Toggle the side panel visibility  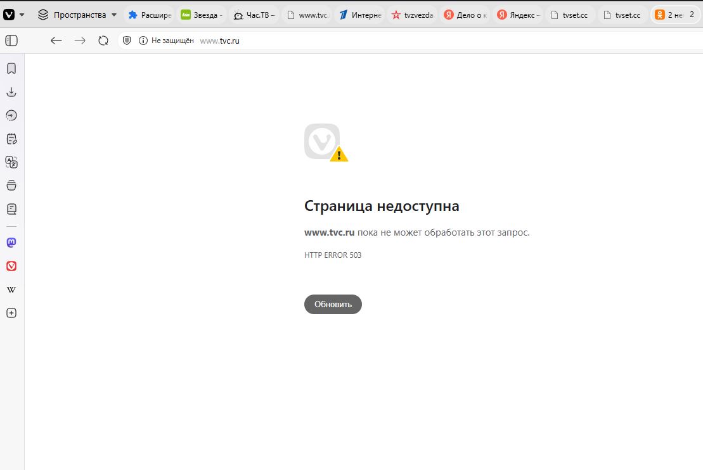11,41
